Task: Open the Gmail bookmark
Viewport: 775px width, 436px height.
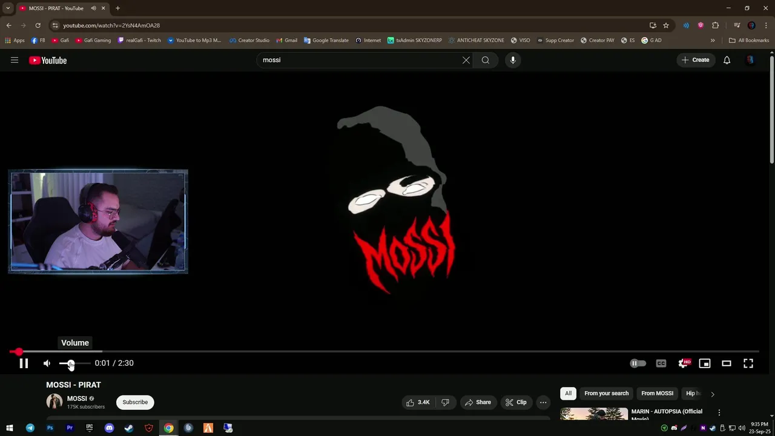Action: tap(287, 41)
